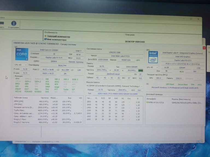Click the MFM (LPM) operating point row

click(48, 101)
